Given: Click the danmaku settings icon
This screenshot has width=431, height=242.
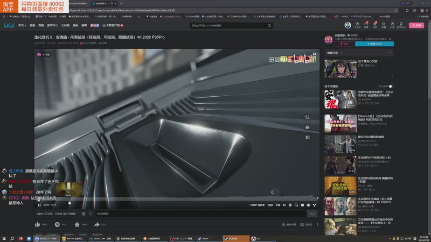Looking at the screenshot, I should (x=91, y=213).
